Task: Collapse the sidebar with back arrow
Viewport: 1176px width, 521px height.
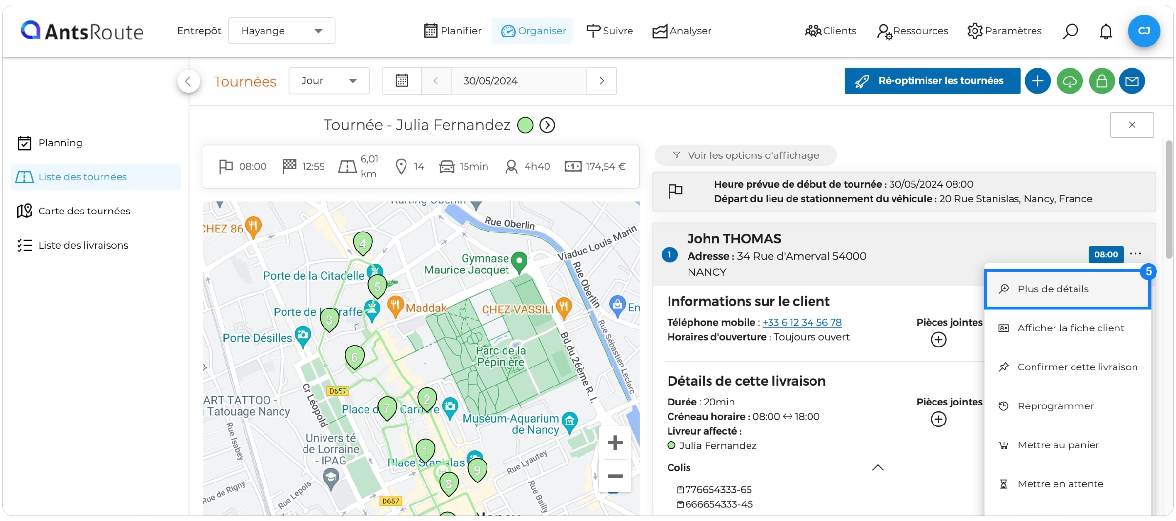Action: [x=188, y=81]
